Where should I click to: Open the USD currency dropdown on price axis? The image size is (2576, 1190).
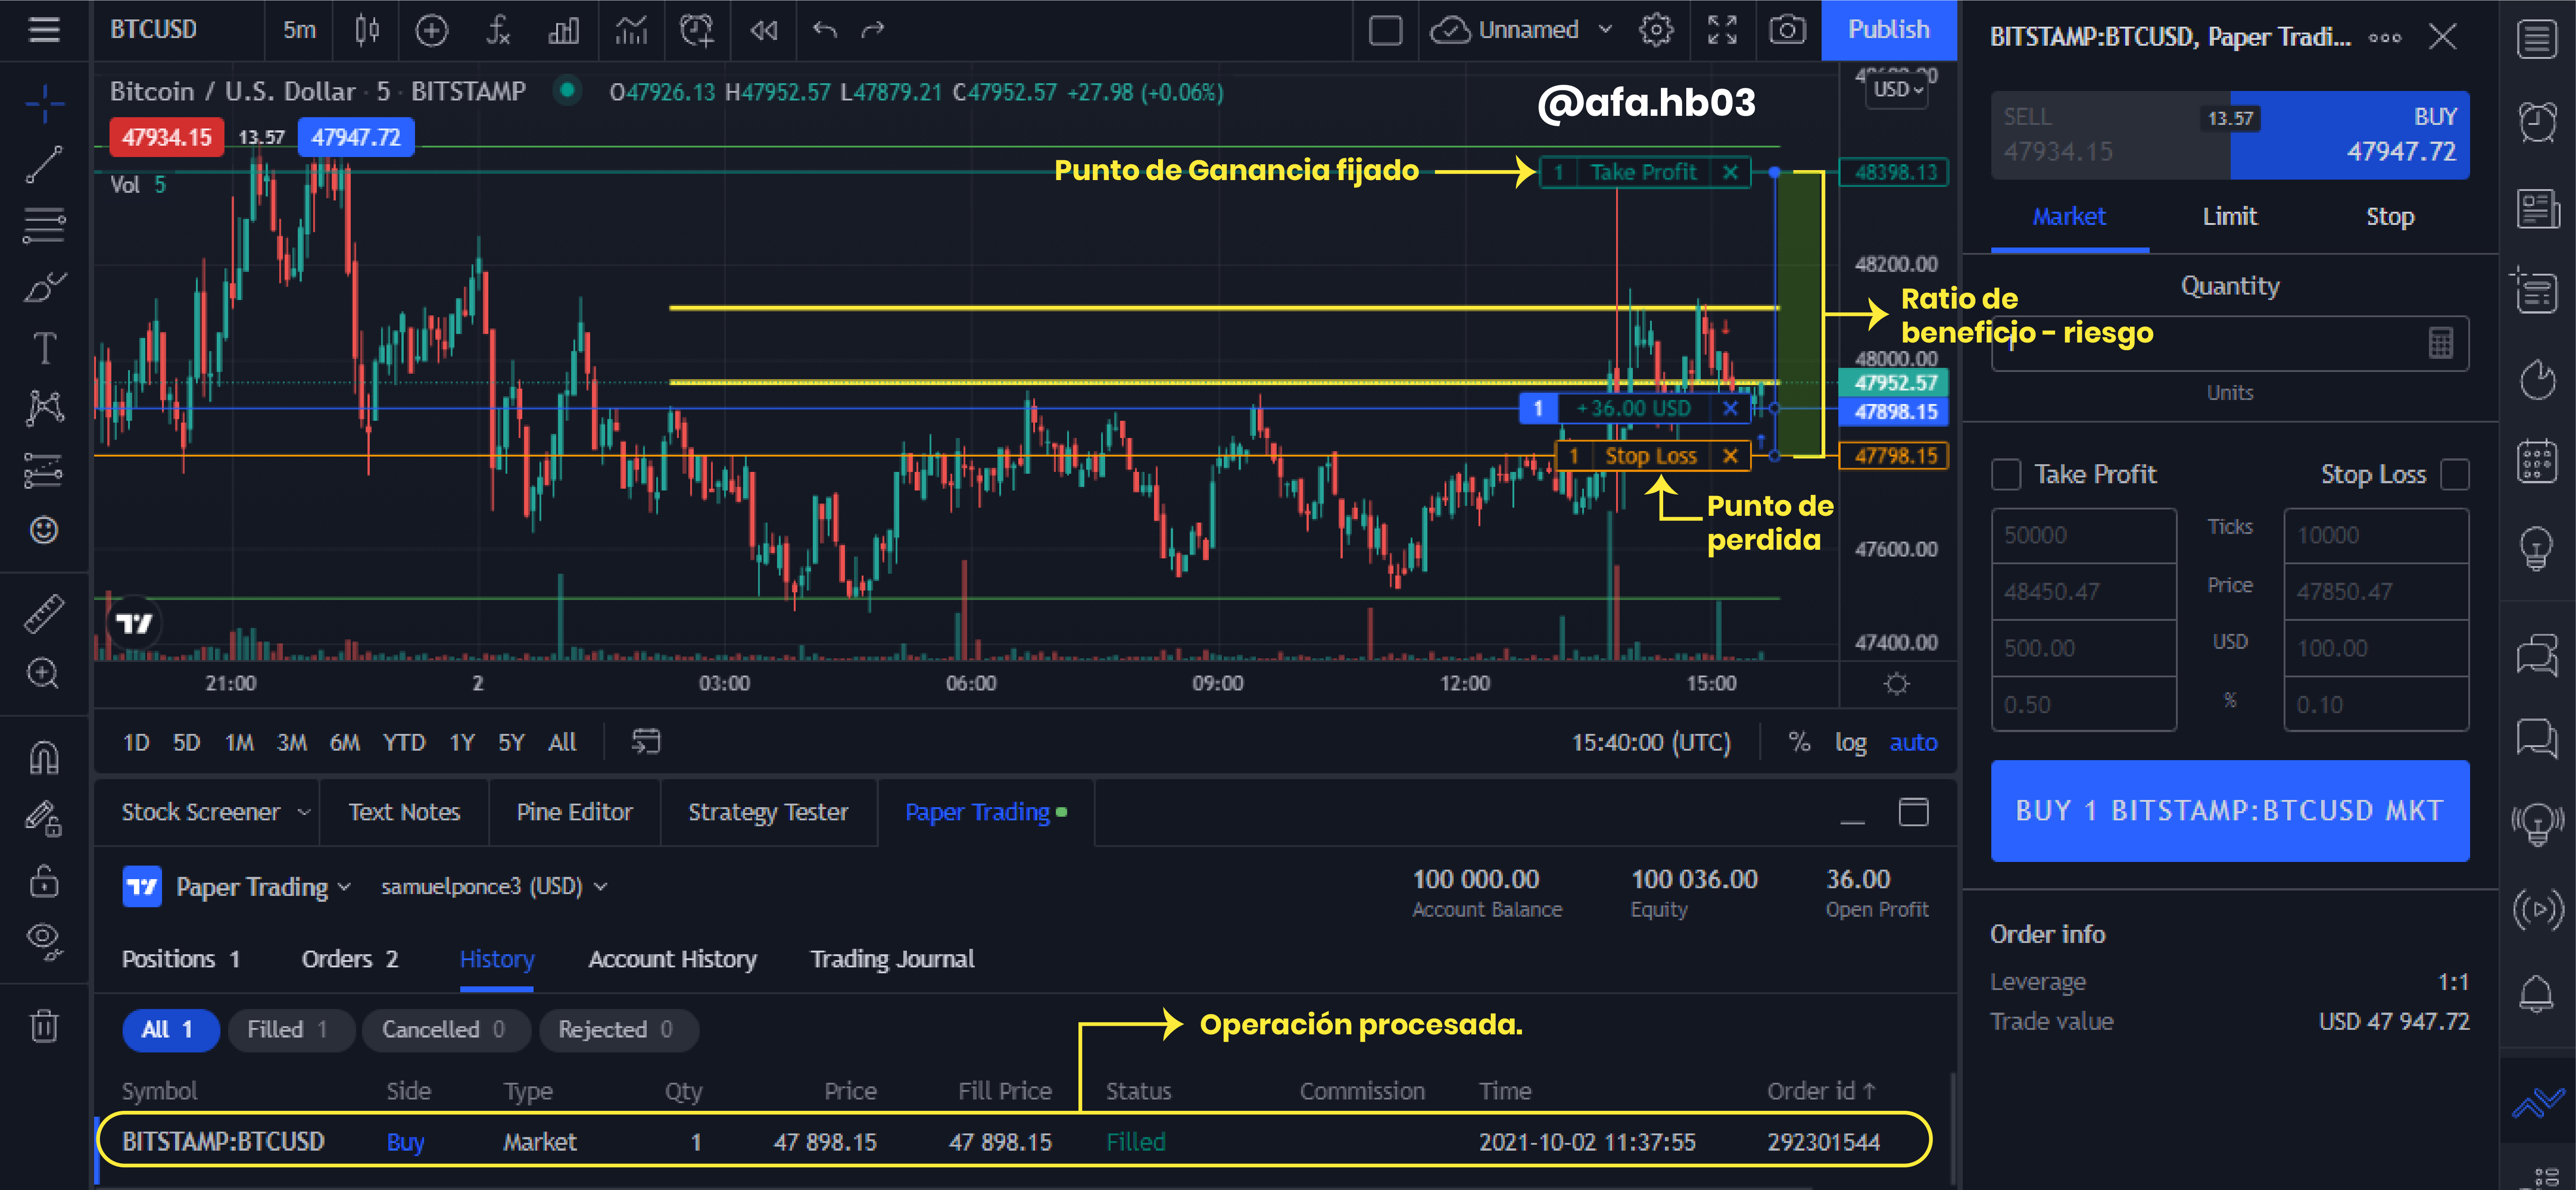[1897, 89]
